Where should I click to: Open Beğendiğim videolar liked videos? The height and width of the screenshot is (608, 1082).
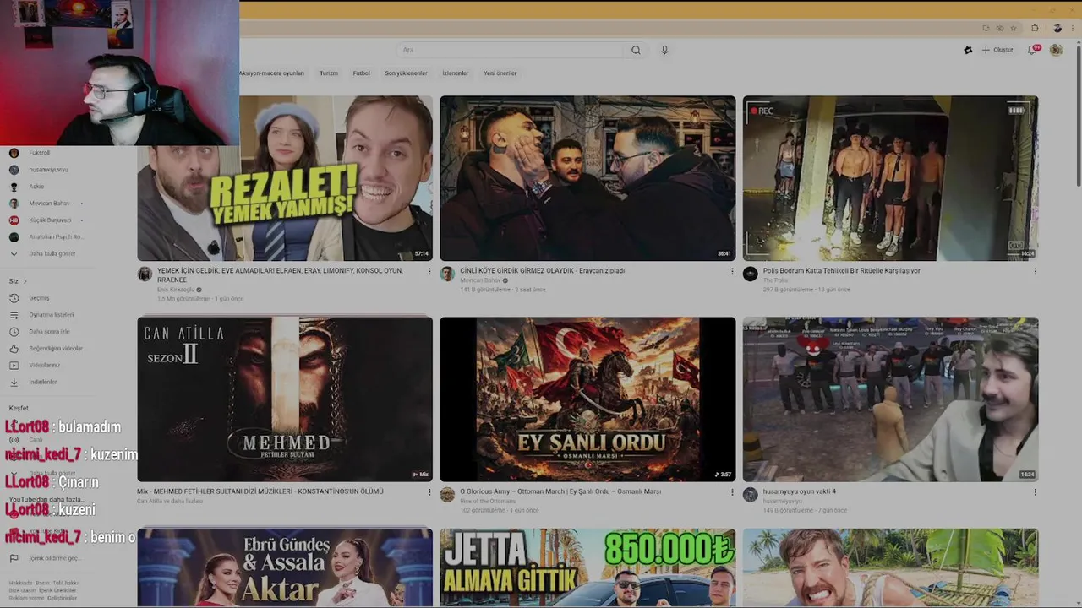point(46,348)
